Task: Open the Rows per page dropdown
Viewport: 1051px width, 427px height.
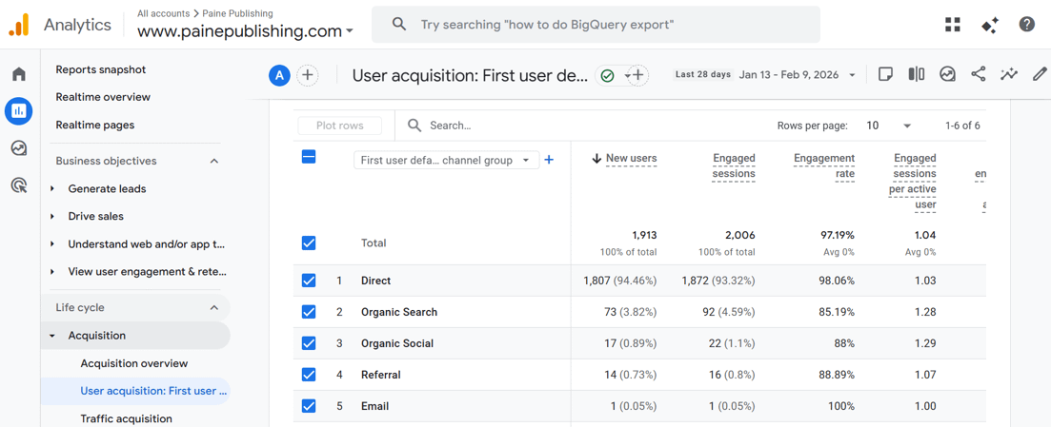Action: coord(889,126)
